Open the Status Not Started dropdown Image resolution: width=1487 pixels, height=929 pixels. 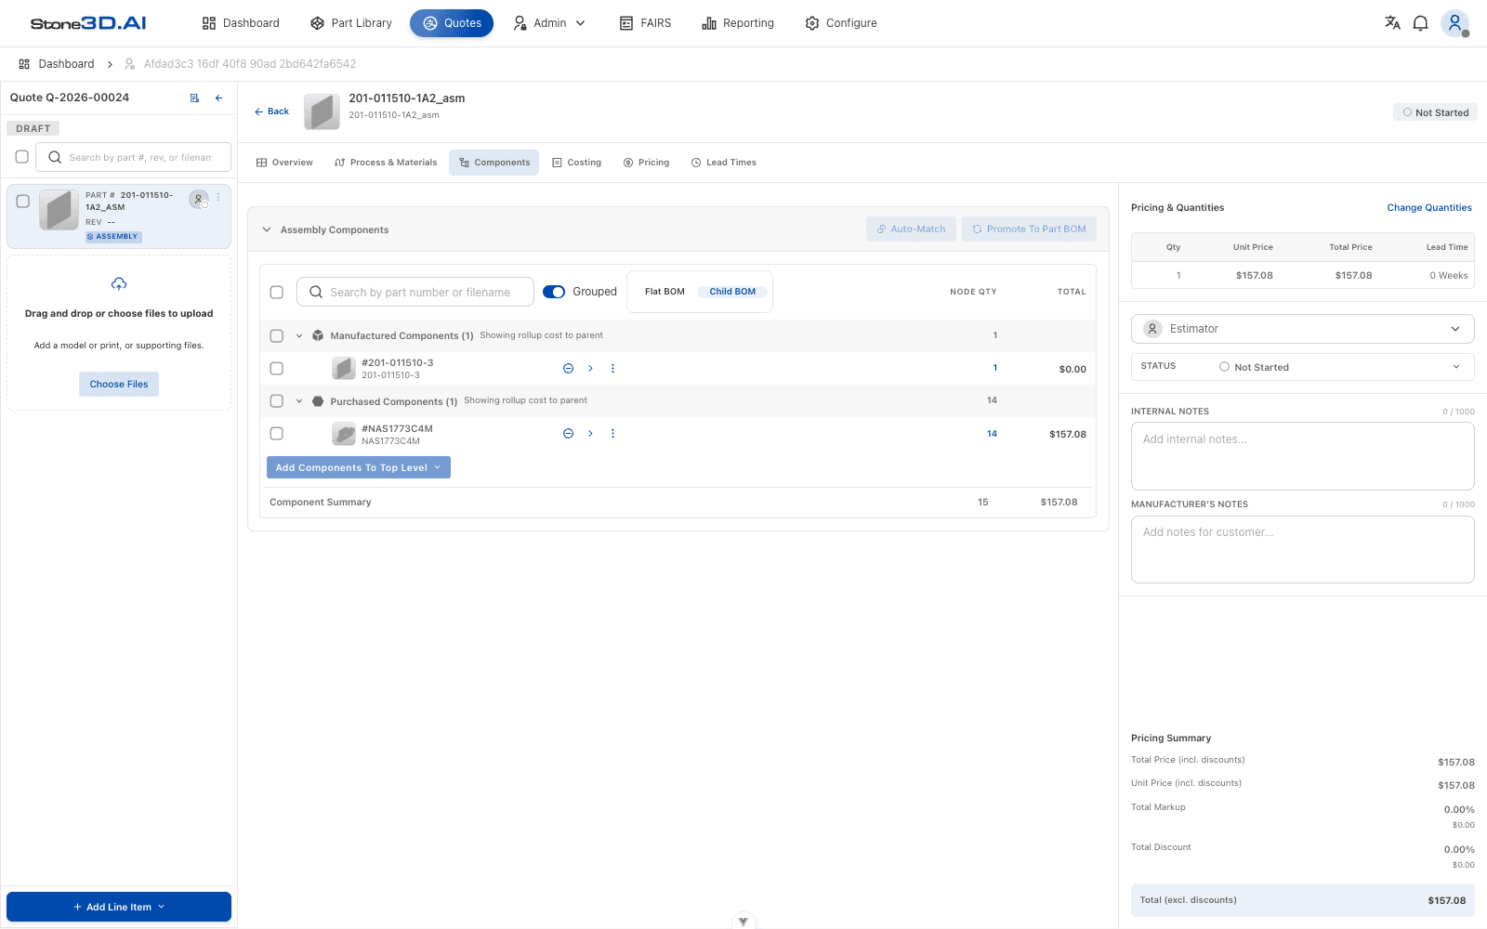1302,367
